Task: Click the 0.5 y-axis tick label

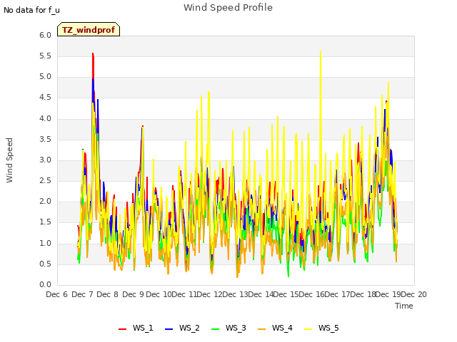Action: (45, 264)
